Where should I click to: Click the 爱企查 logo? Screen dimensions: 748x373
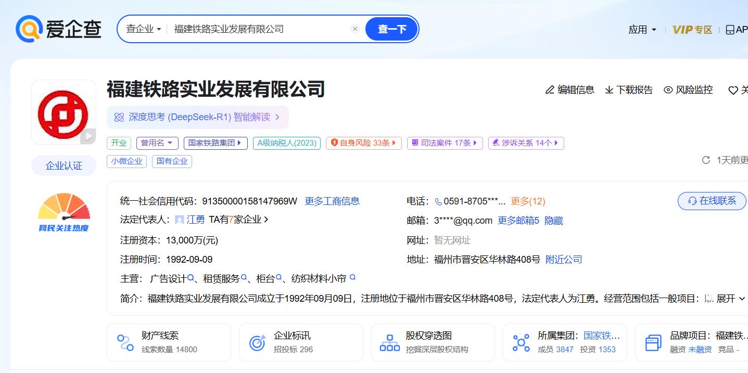click(58, 29)
